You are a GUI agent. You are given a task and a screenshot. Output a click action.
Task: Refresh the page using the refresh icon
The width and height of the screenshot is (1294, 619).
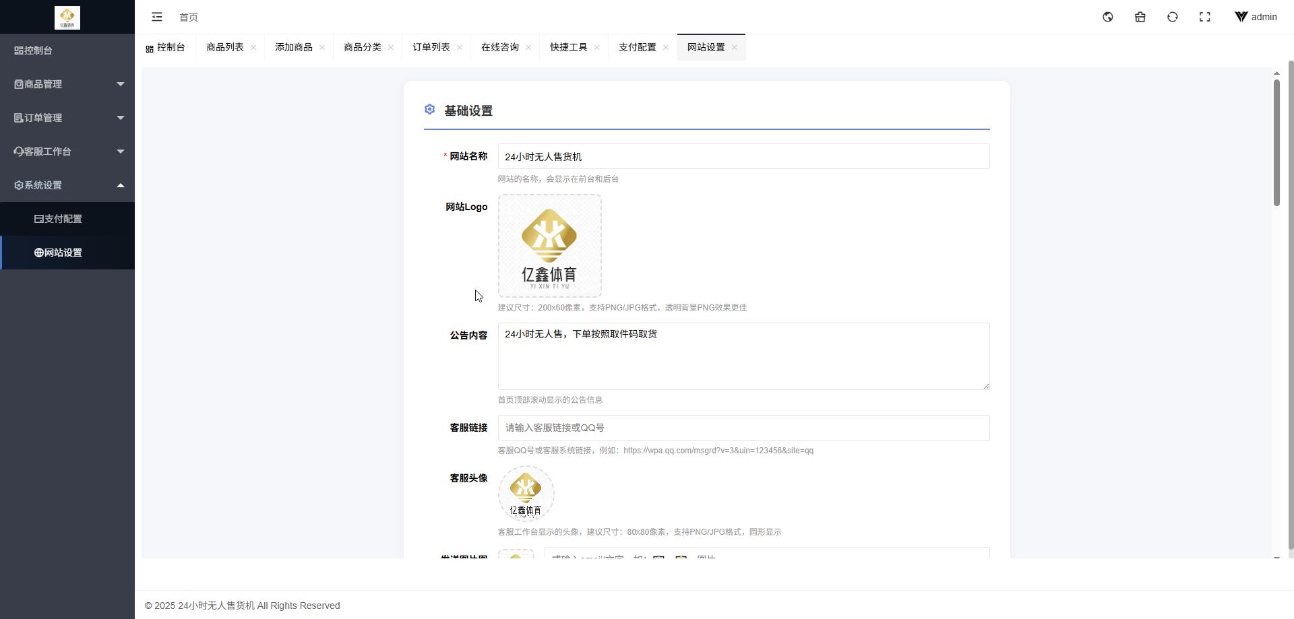(1173, 17)
